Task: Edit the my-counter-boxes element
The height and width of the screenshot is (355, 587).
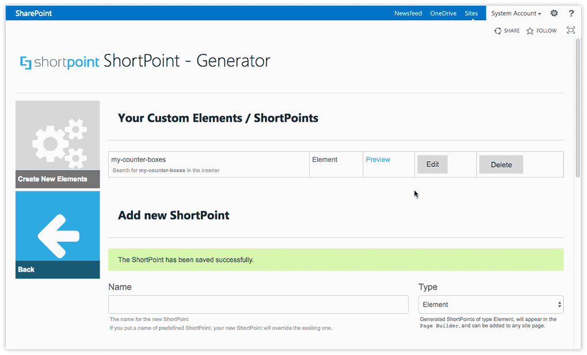Action: pos(432,164)
